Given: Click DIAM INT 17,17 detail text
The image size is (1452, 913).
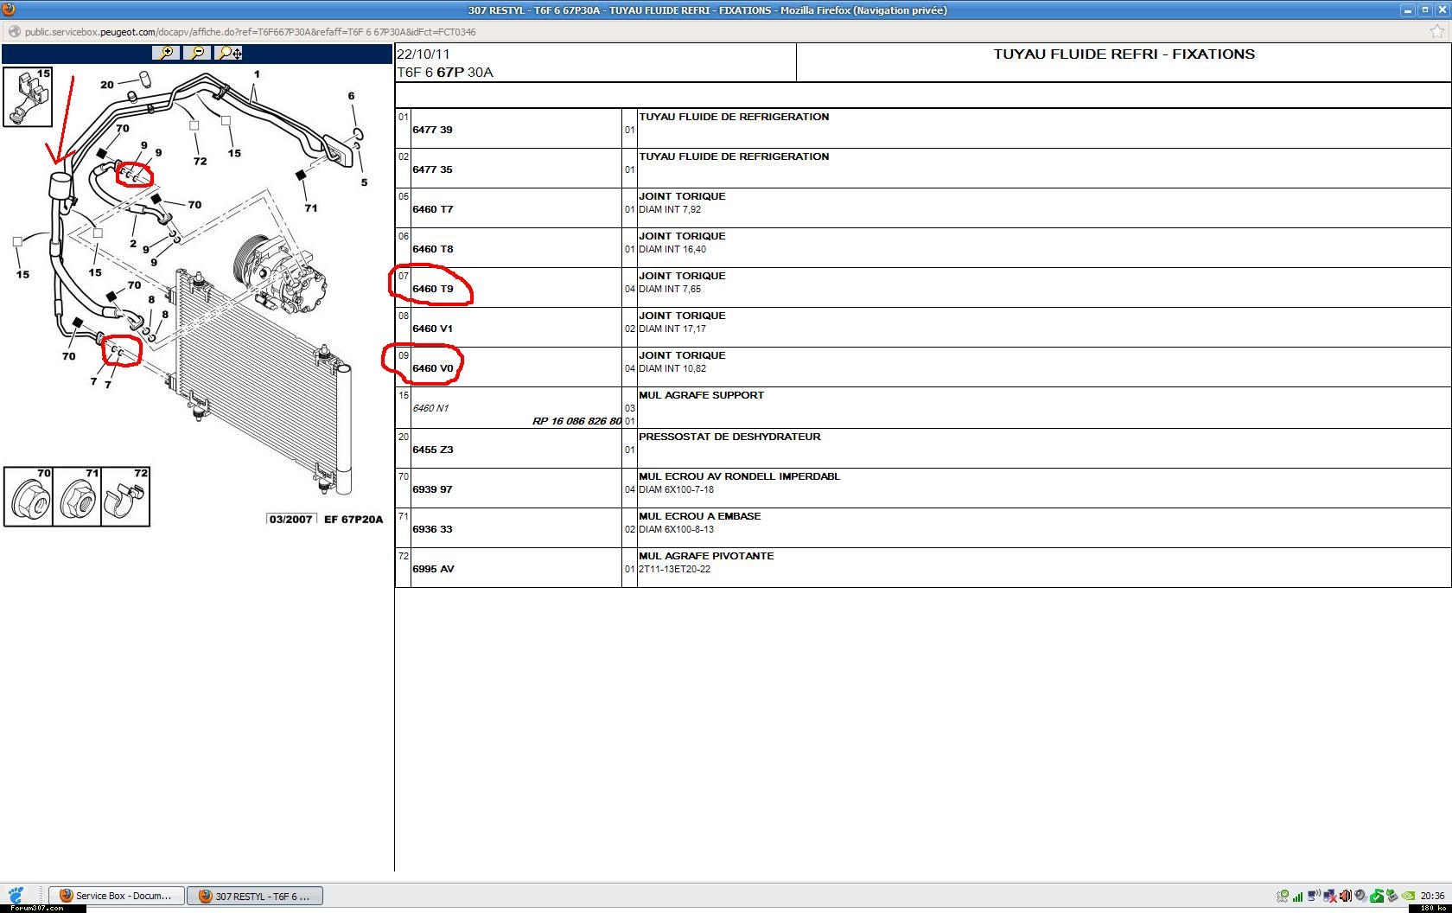Looking at the screenshot, I should coord(672,329).
